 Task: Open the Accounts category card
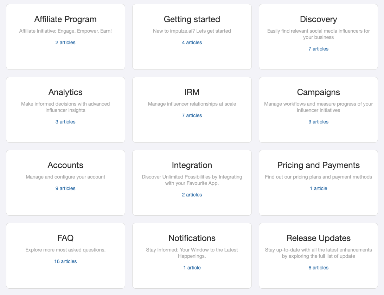click(x=65, y=165)
